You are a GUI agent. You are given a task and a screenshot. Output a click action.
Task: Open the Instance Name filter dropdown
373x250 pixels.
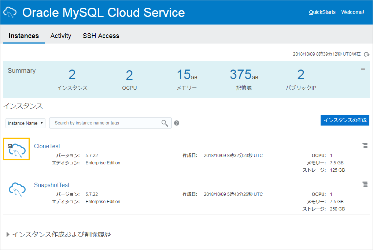point(25,123)
